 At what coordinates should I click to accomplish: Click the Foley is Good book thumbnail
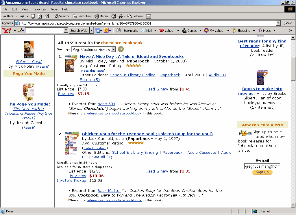click(29, 50)
